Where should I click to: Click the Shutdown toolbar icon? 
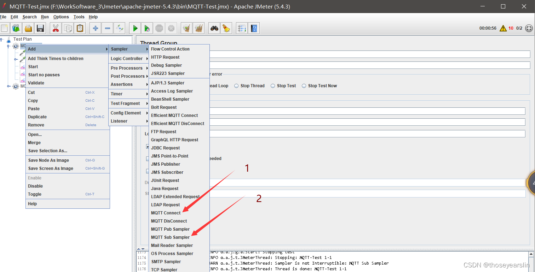pos(171,28)
